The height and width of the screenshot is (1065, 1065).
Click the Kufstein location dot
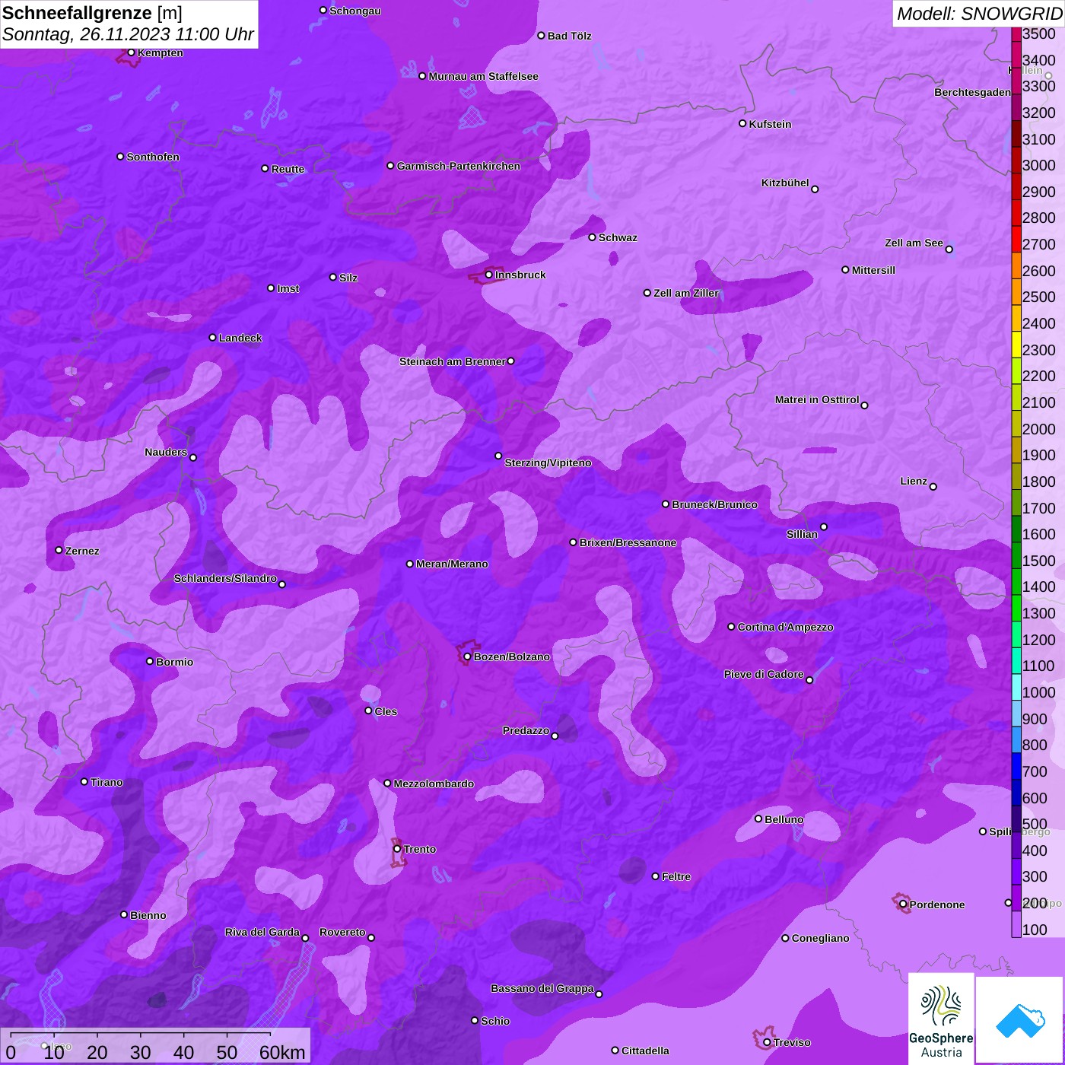pyautogui.click(x=742, y=123)
